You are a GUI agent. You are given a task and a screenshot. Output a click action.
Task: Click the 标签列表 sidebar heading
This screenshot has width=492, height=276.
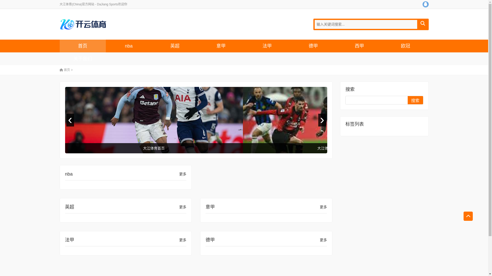[x=355, y=124]
